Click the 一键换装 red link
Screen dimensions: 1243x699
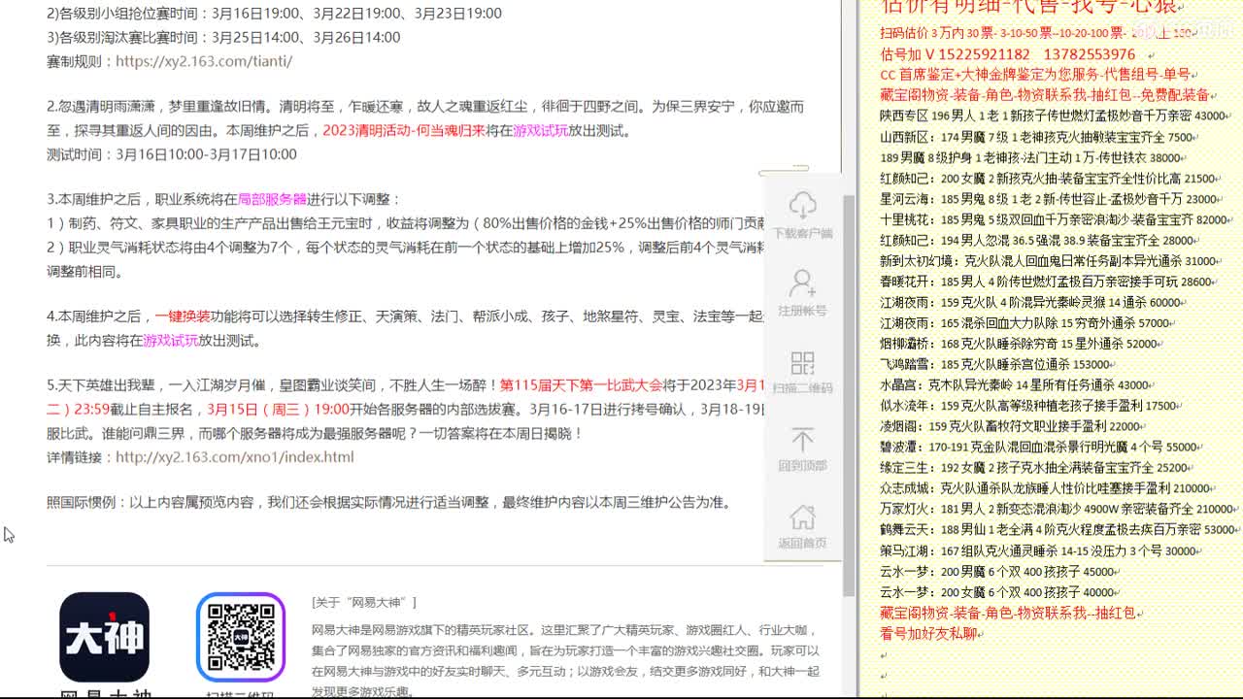tap(183, 316)
